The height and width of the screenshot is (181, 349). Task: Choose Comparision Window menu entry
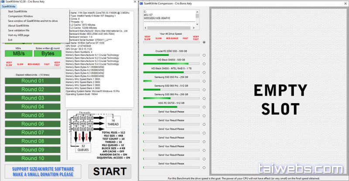pos(21,16)
